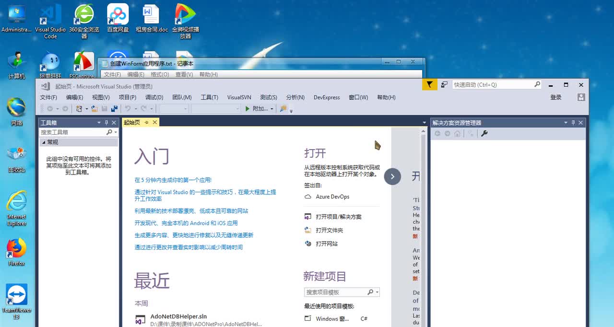This screenshot has height=327, width=614.
Task: Click the Open File toolbar icon
Action: tap(94, 109)
